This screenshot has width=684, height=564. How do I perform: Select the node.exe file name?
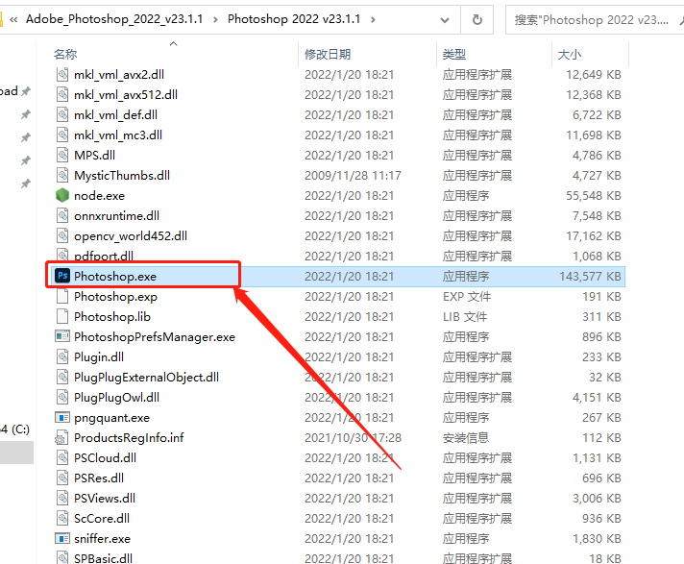click(x=100, y=195)
